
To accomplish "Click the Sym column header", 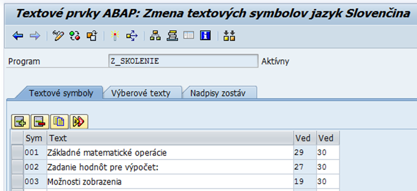I will [36, 138].
